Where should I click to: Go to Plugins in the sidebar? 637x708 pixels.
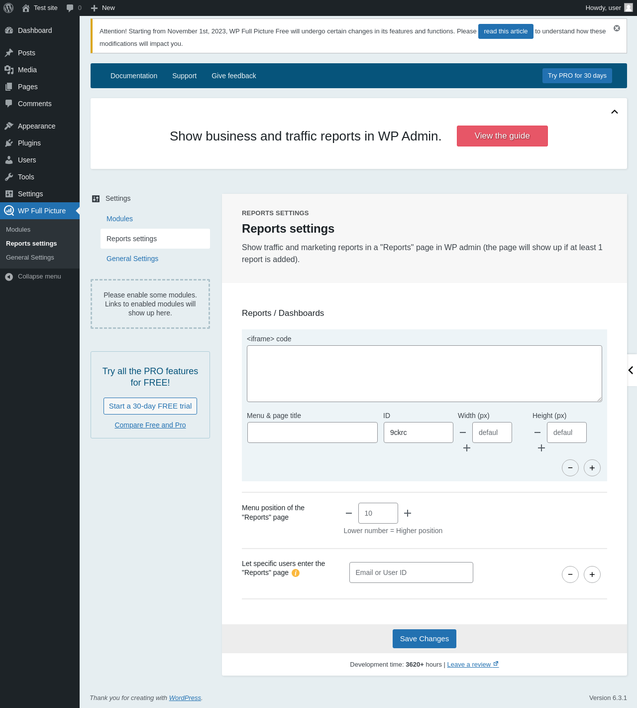[x=40, y=143]
